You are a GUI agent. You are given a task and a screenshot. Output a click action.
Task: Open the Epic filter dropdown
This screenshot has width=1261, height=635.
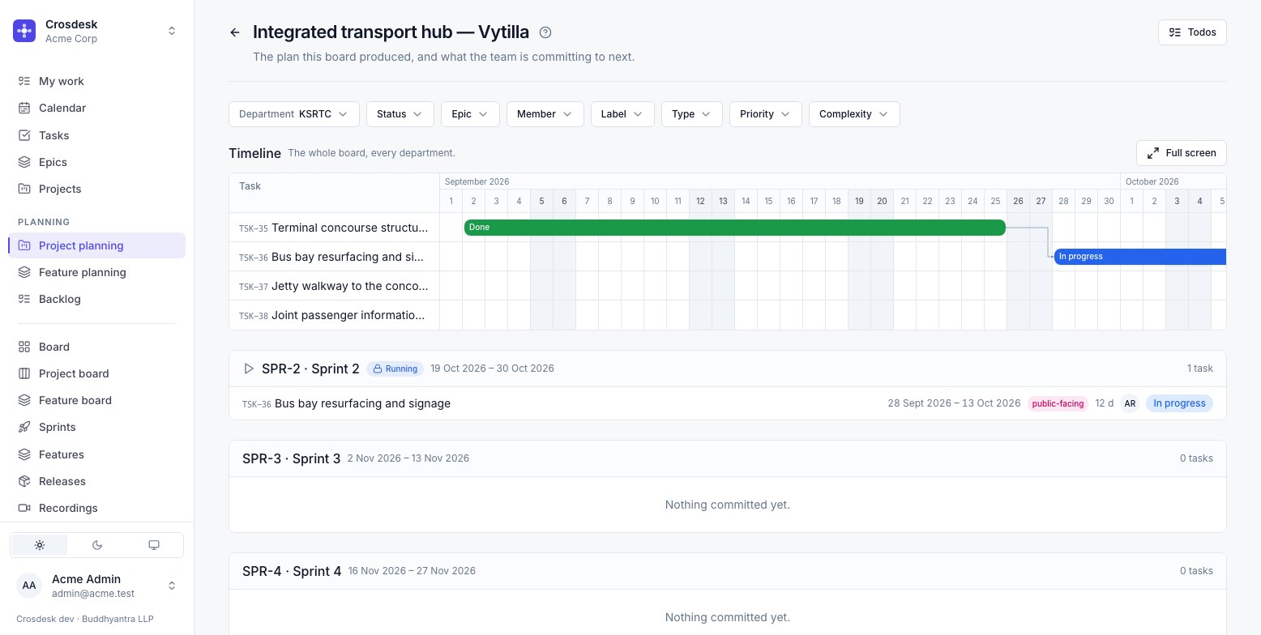coord(470,114)
